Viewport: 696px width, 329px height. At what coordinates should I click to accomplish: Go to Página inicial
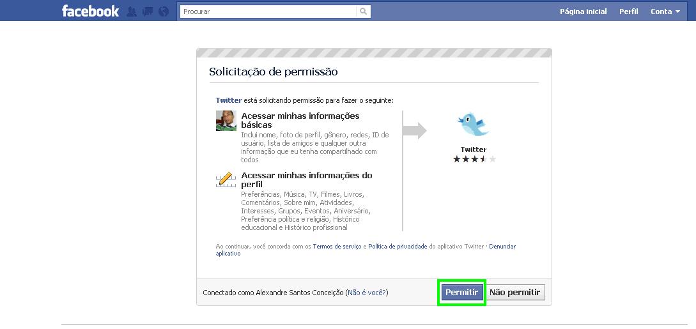[584, 11]
